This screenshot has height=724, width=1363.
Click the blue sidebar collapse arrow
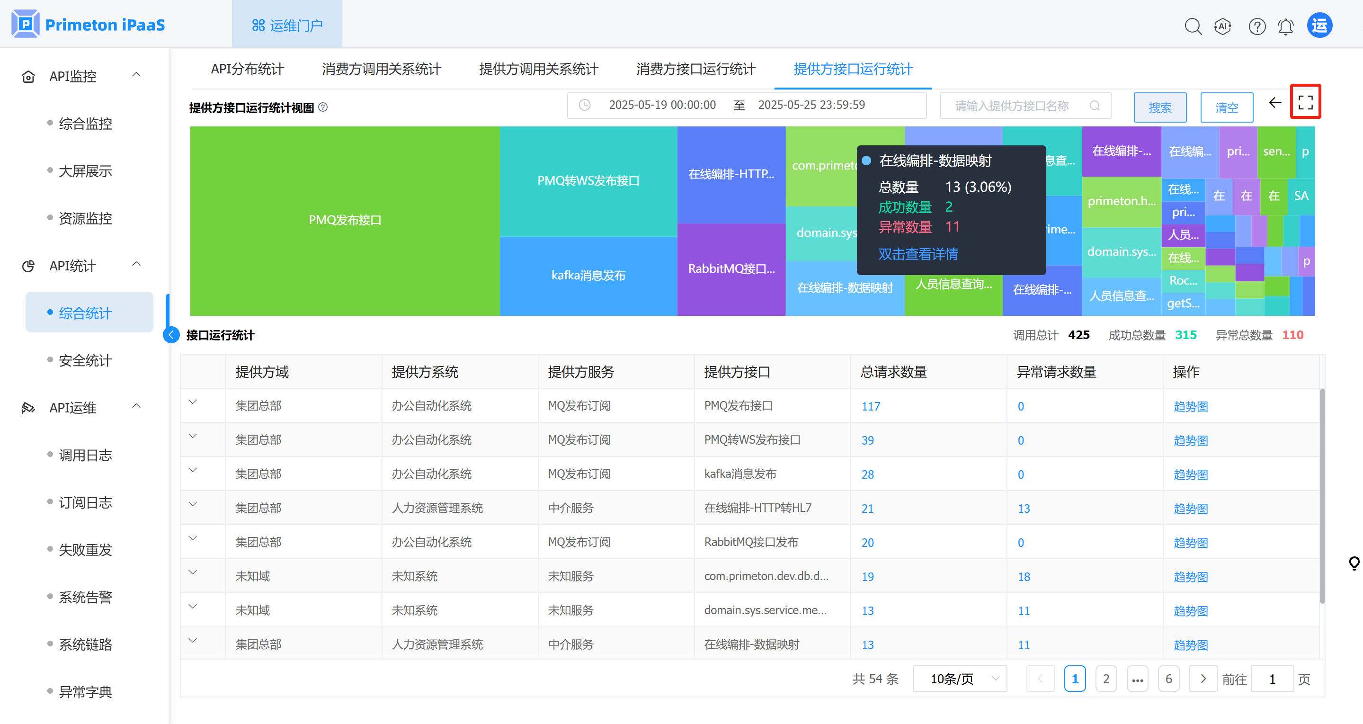coord(171,334)
